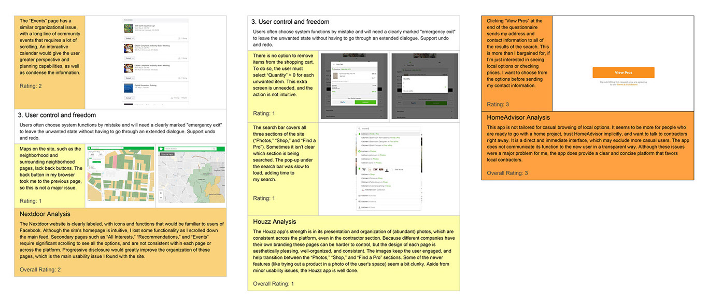The image size is (708, 305).
Task: Click the Houzz Analysis heading
Action: coord(274,222)
